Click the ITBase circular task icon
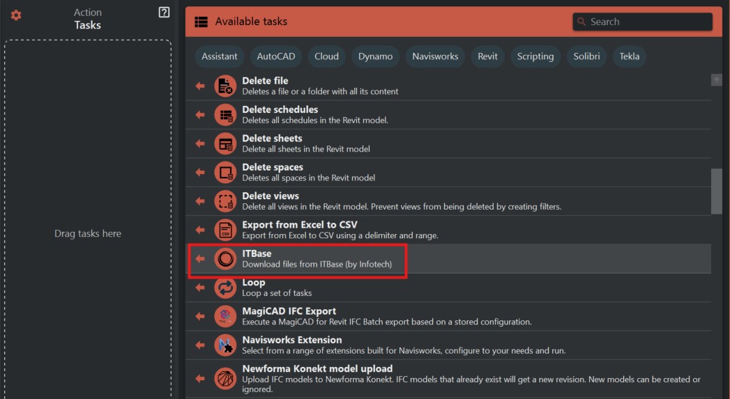Screen dimensions: 730x399 coord(225,258)
